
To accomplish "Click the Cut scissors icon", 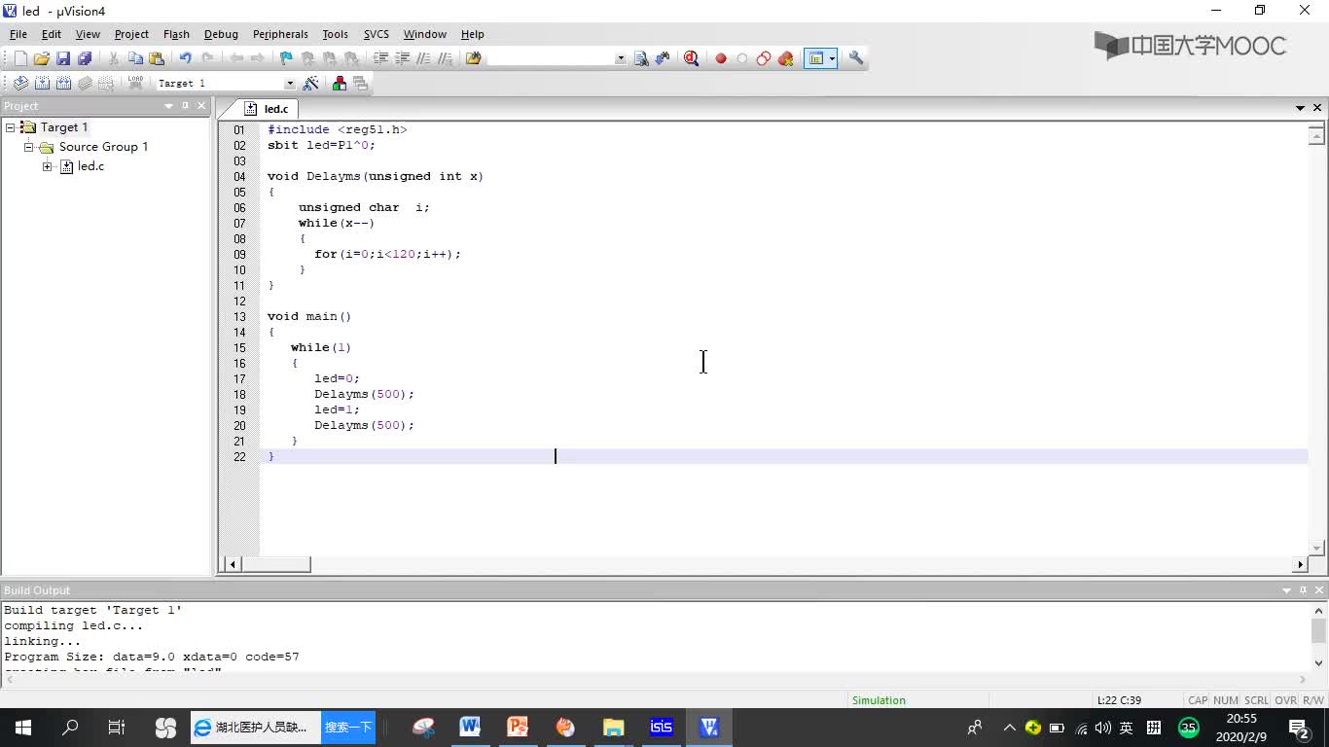I will (x=114, y=58).
